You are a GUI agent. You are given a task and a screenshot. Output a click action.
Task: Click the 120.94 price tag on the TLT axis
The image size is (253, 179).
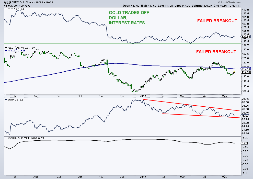click(x=246, y=37)
